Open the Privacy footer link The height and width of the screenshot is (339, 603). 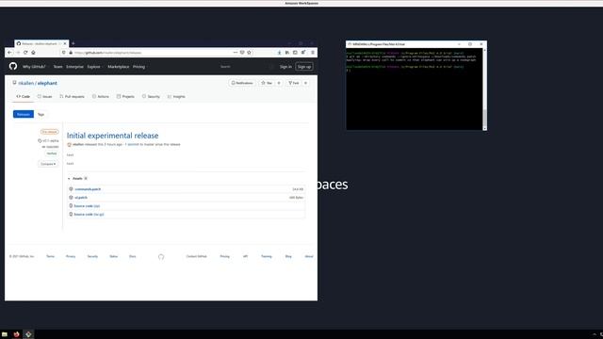point(71,256)
